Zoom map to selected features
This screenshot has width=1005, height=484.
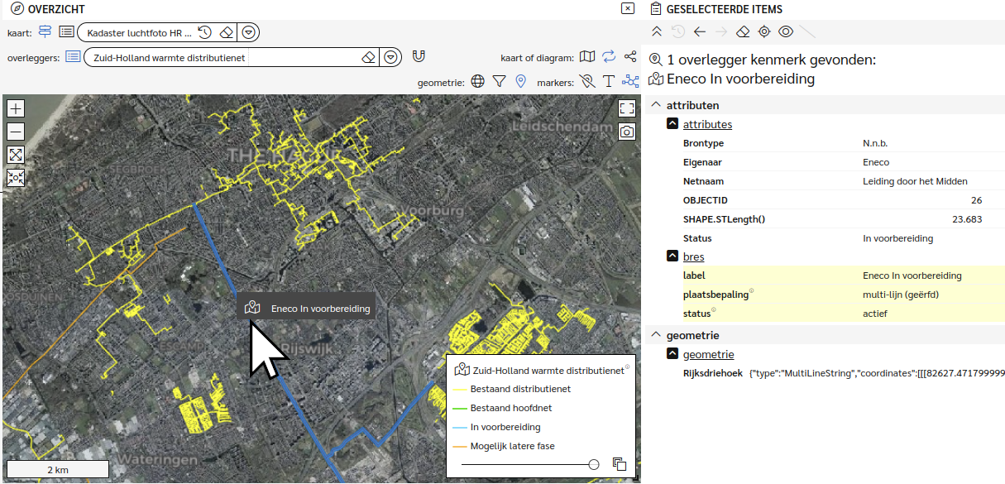[16, 177]
